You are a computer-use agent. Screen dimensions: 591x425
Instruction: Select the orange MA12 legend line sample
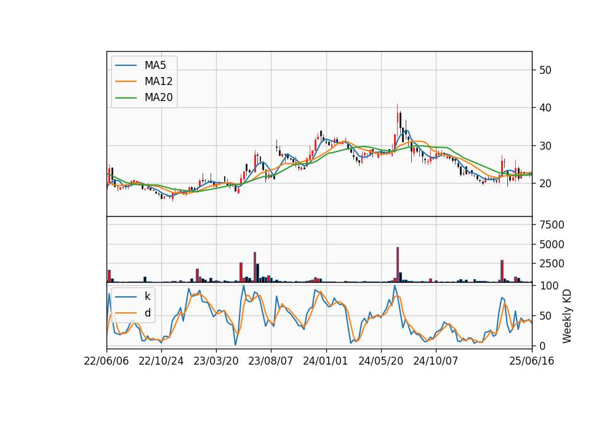126,81
